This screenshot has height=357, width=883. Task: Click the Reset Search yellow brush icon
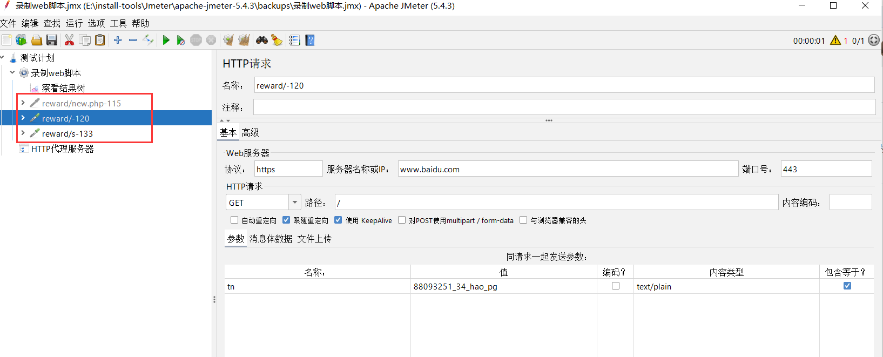click(277, 40)
